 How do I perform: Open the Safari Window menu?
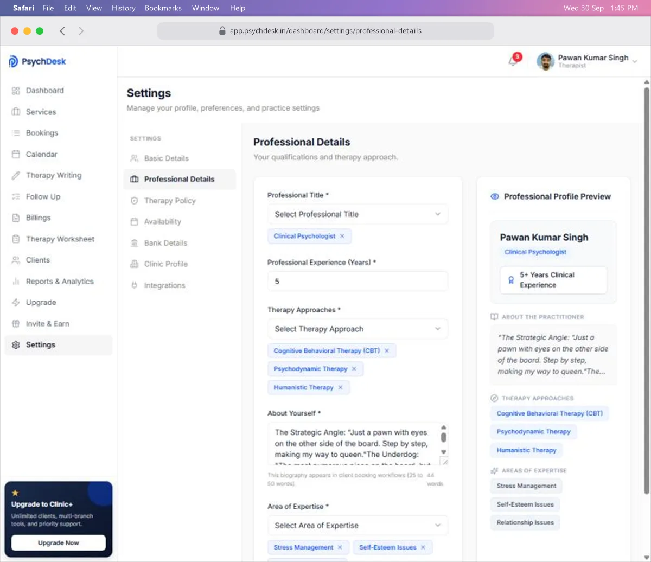coord(206,8)
